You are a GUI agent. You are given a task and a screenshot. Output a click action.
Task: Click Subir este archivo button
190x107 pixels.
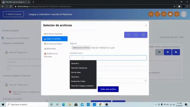[x=108, y=89]
